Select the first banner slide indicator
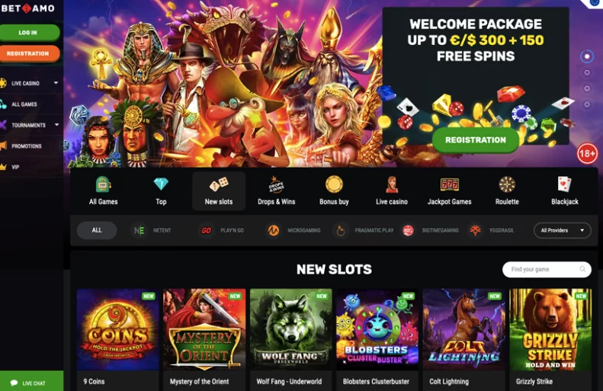Viewport: 603px width, 391px height. pos(587,56)
